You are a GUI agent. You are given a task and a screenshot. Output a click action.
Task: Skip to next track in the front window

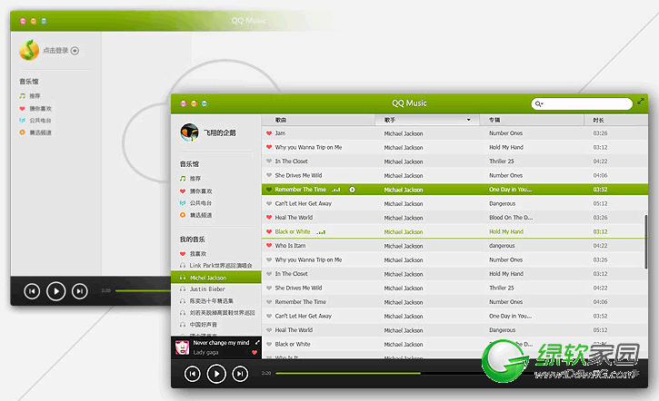click(240, 374)
